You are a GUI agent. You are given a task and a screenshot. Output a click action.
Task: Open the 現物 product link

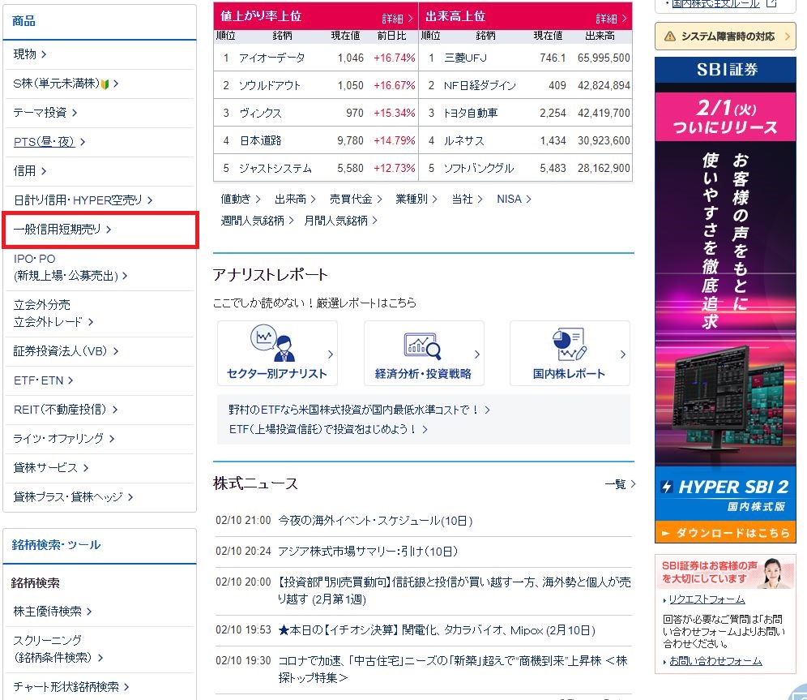point(30,54)
